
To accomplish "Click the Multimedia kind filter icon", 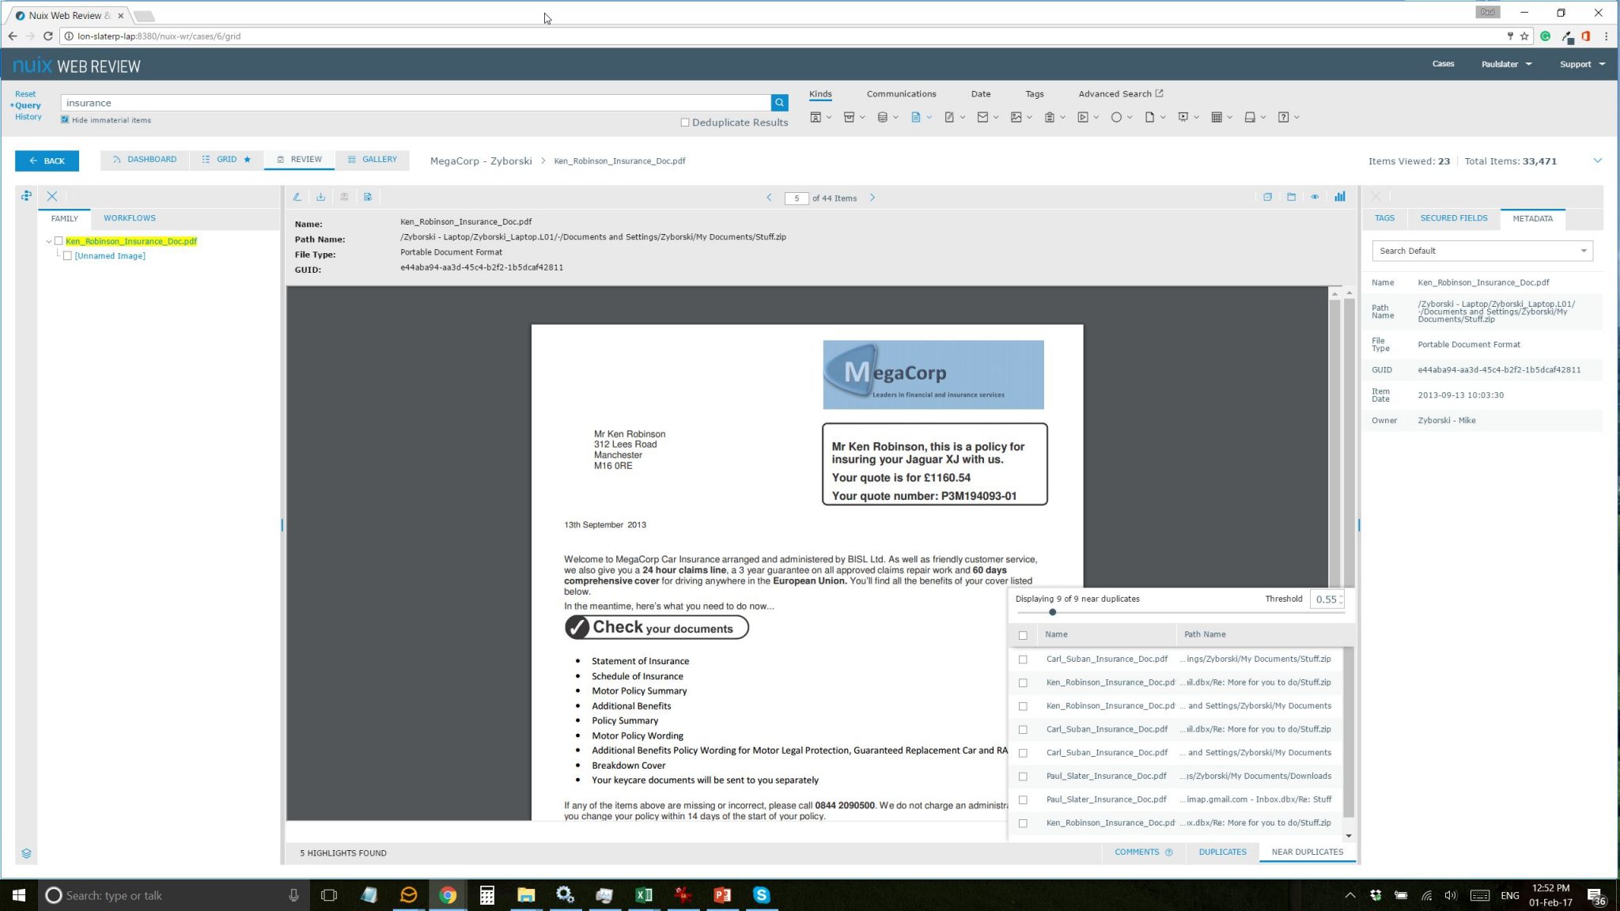I will pyautogui.click(x=1084, y=116).
